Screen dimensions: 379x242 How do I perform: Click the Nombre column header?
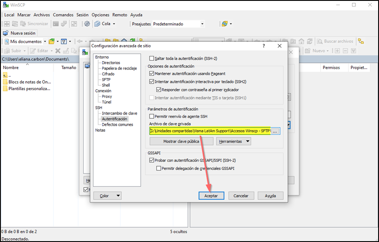27,68
